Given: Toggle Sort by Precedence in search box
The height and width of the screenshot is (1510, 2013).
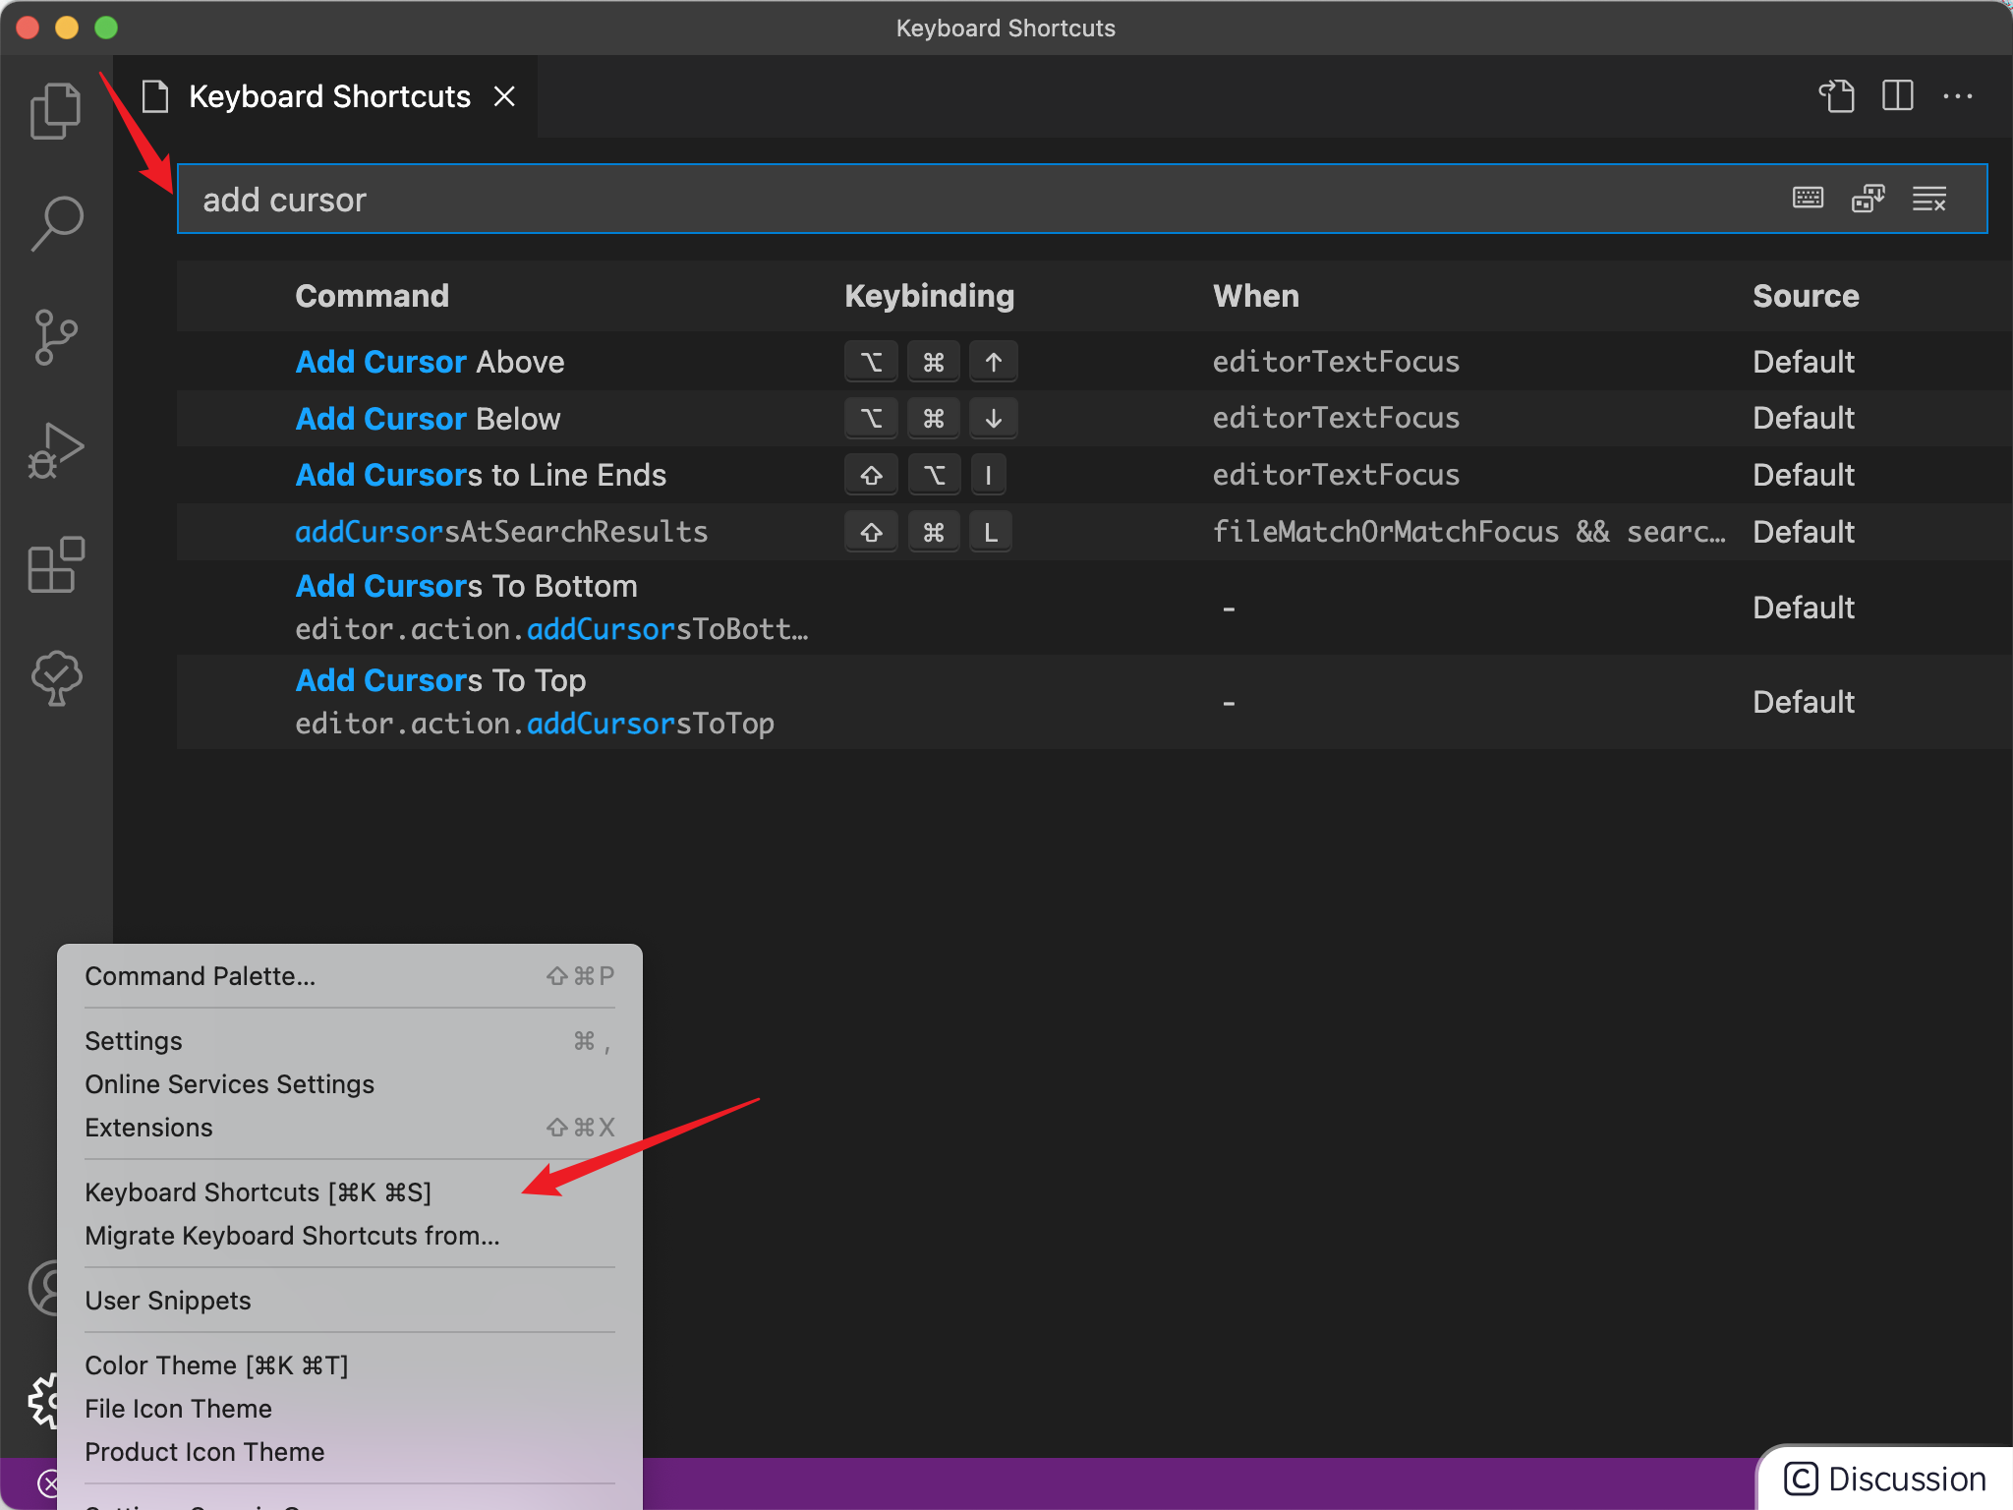Looking at the screenshot, I should click(x=1868, y=199).
